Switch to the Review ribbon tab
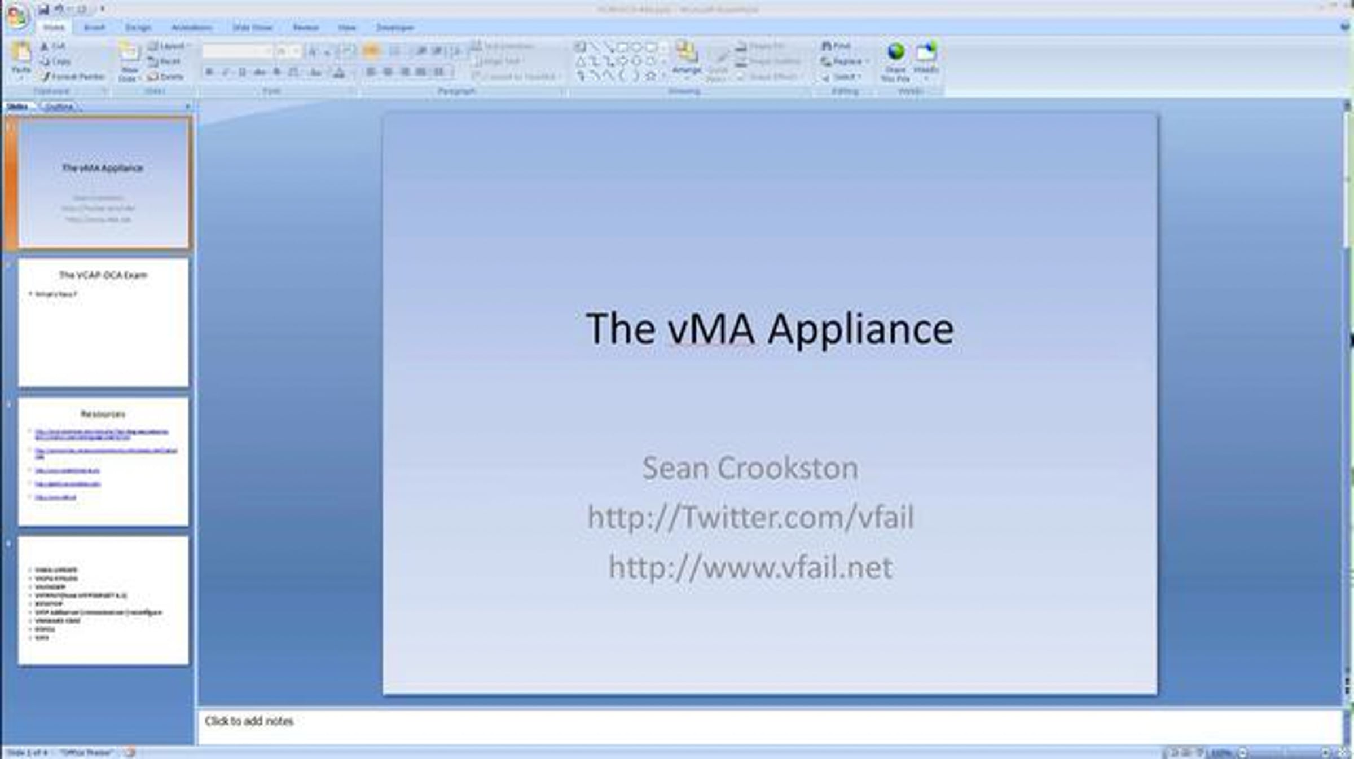The width and height of the screenshot is (1354, 759). tap(306, 27)
